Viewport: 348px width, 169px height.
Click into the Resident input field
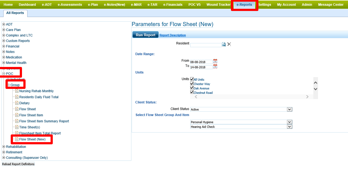[x=206, y=45]
